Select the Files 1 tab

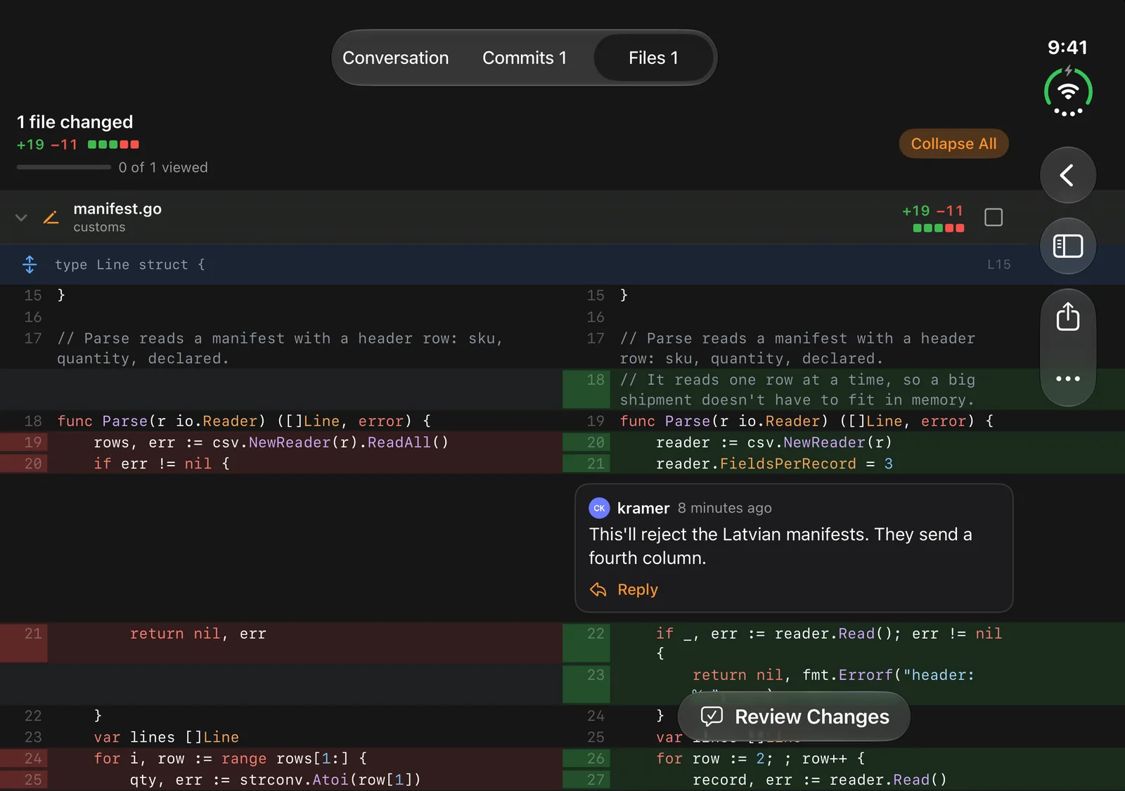653,58
